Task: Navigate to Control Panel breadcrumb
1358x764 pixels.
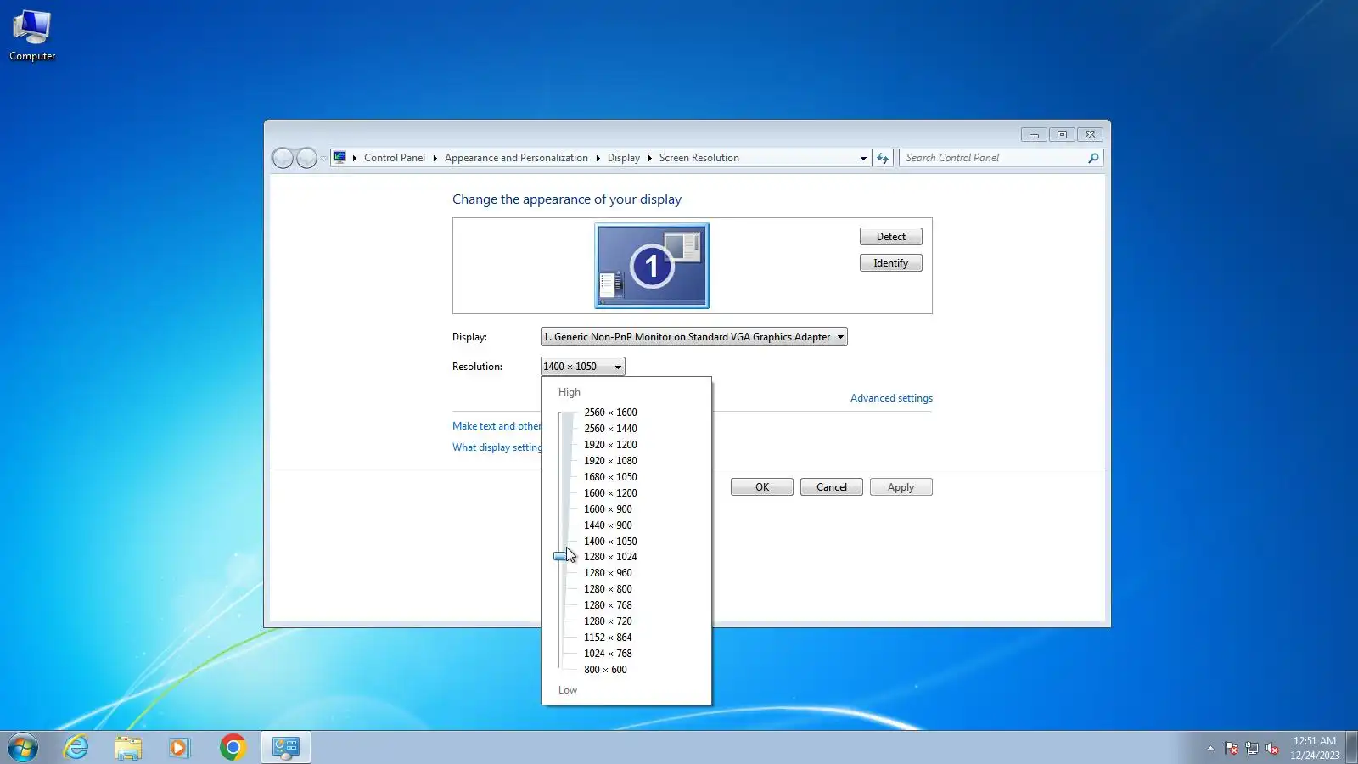Action: tap(395, 158)
